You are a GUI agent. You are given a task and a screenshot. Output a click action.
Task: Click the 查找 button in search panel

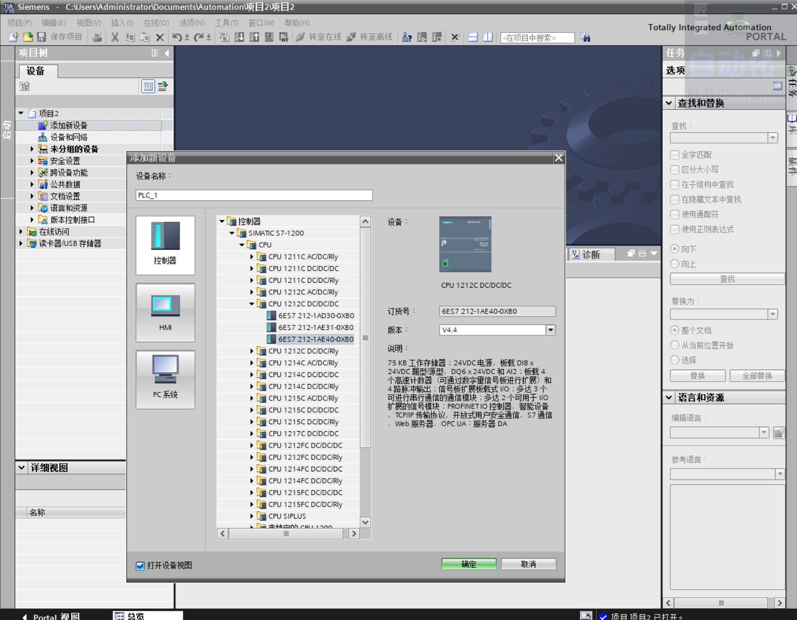click(x=727, y=279)
